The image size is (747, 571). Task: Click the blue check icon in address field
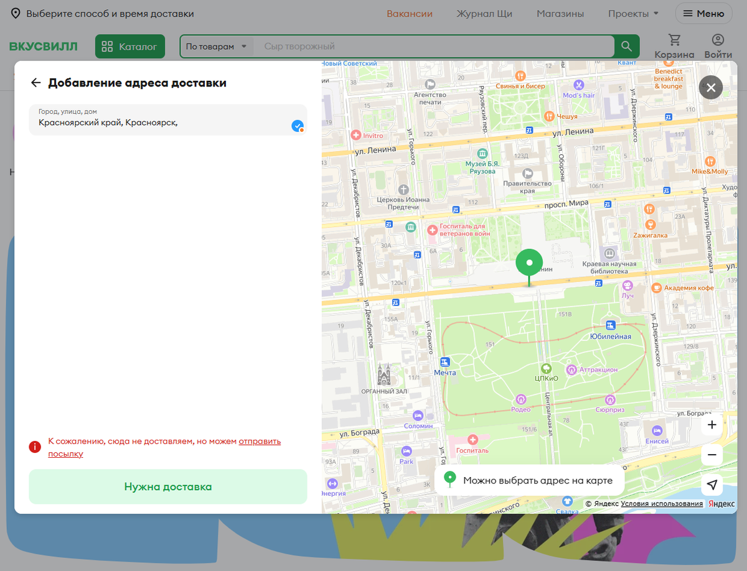pyautogui.click(x=298, y=126)
